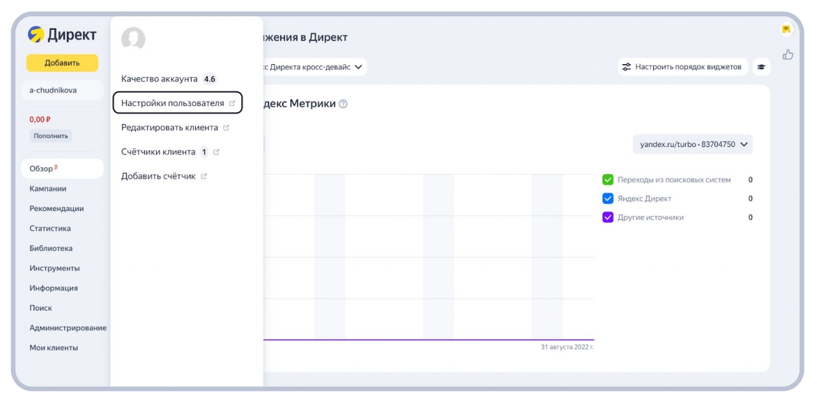This screenshot has height=402, width=817.
Task: Click the Пополнить balance button
Action: (51, 136)
